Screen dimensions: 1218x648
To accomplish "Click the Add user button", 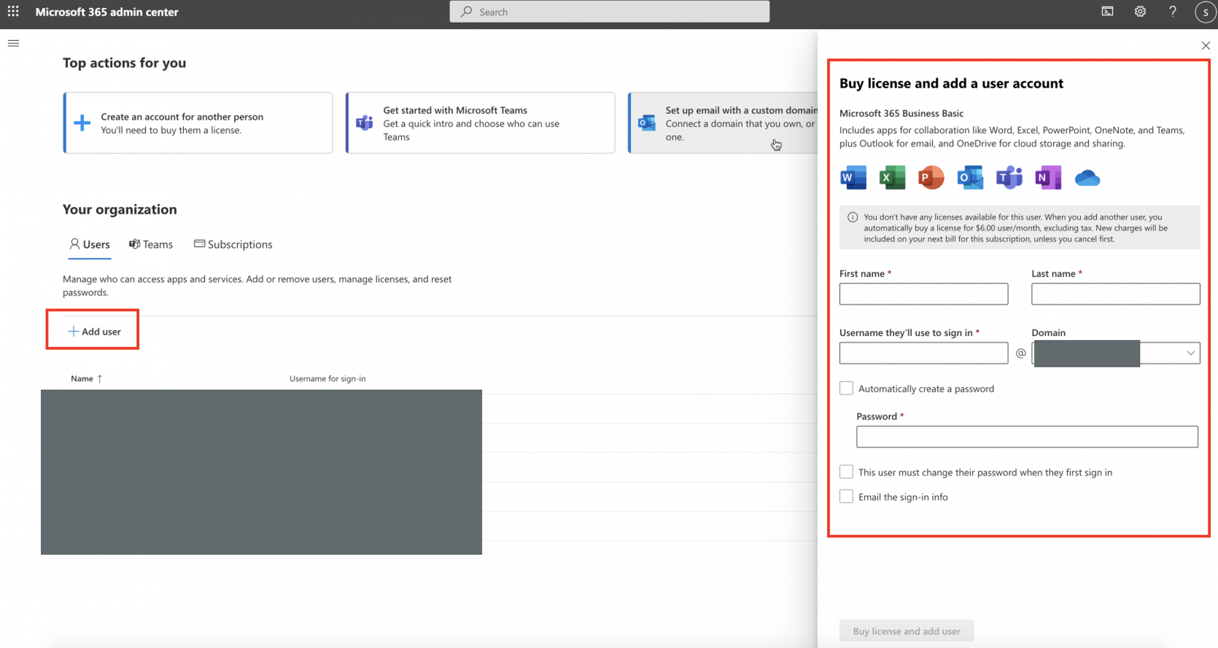I will pyautogui.click(x=93, y=331).
